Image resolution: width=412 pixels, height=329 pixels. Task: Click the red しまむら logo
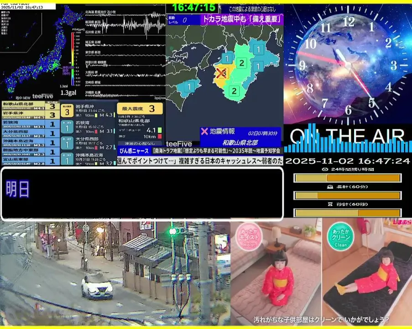[x=402, y=223]
